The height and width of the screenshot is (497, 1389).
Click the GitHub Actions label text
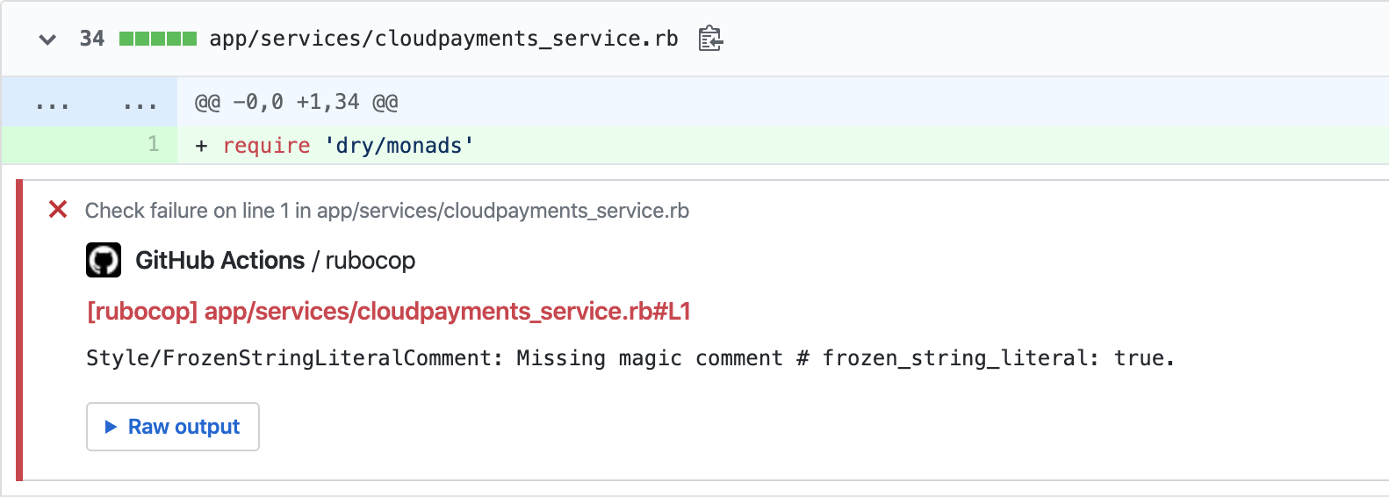(220, 261)
